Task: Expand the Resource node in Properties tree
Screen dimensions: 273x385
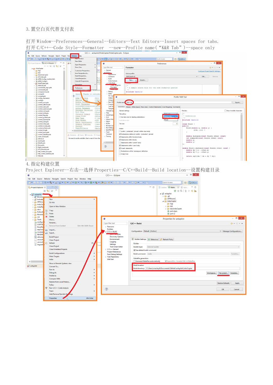Action: (x=106, y=227)
